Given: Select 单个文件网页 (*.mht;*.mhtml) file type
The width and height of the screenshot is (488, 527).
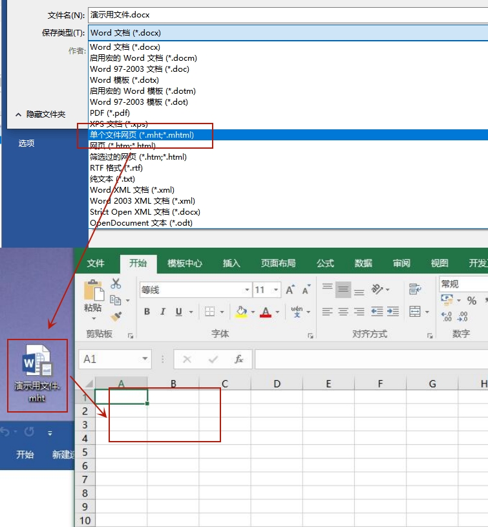Looking at the screenshot, I should click(142, 134).
